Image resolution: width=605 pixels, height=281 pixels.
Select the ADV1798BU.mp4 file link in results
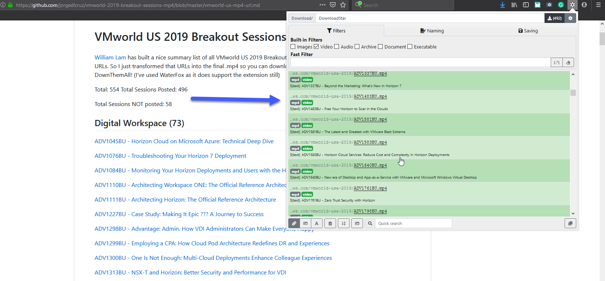[370, 211]
